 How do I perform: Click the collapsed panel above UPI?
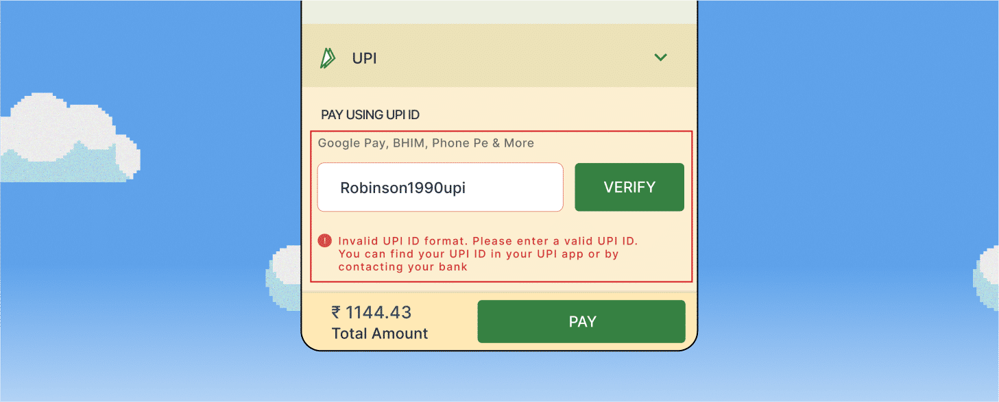tap(499, 12)
